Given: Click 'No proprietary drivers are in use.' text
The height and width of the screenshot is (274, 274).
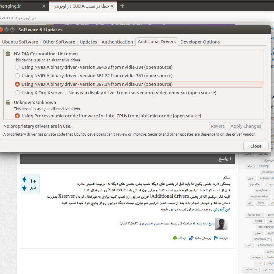Looking at the screenshot, I should point(37,126).
